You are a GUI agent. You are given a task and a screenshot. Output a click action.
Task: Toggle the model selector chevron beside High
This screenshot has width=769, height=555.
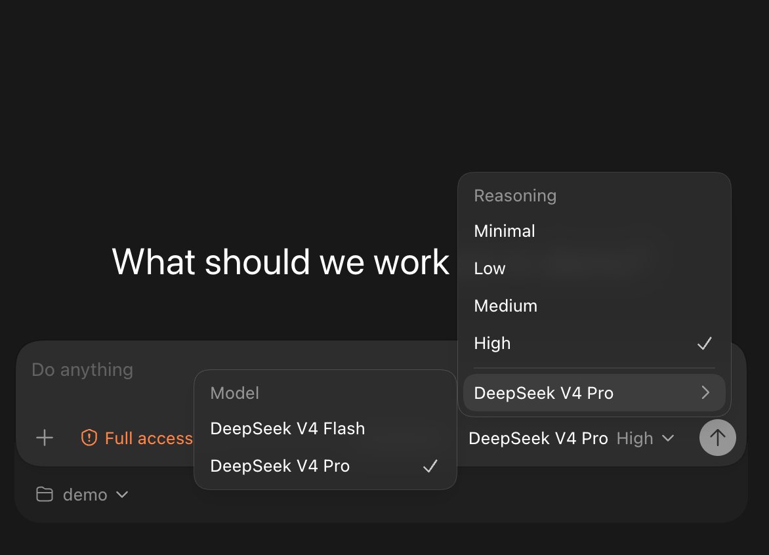click(x=668, y=438)
